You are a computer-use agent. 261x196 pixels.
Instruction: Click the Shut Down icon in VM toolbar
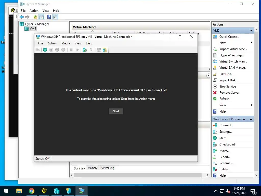coord(57,50)
